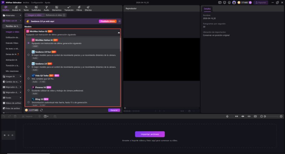Open Vídeos de archivo in the sidebar
This screenshot has height=154, width=285.
click(12, 103)
